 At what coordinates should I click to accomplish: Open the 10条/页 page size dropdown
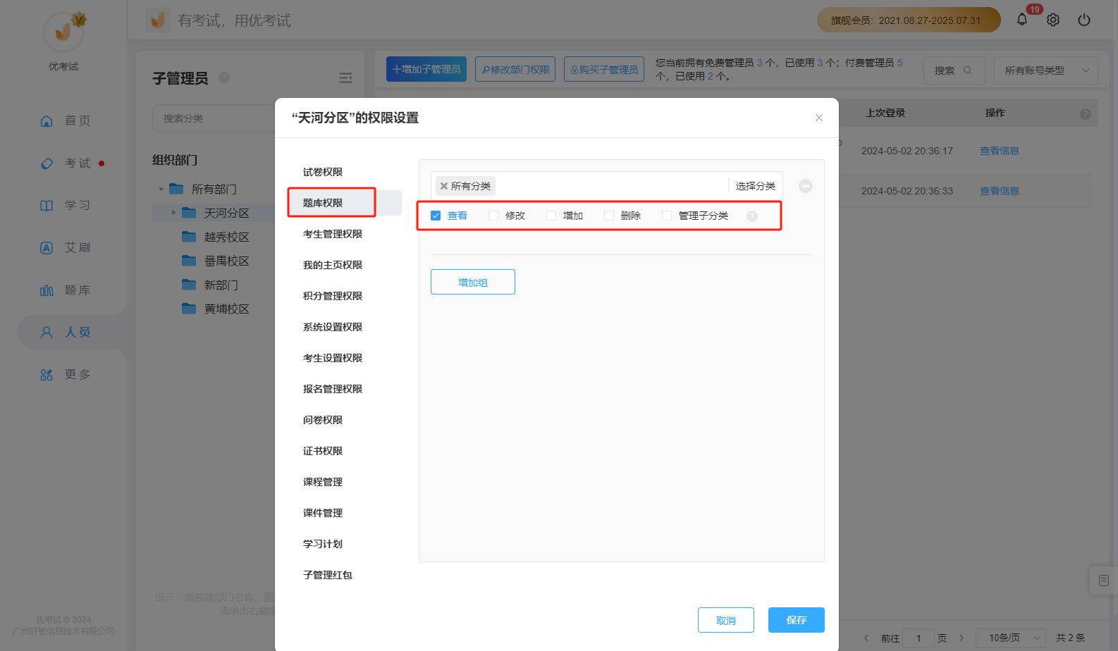pyautogui.click(x=1009, y=638)
